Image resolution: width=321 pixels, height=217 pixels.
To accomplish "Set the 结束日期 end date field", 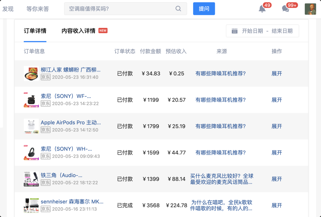I will pyautogui.click(x=282, y=31).
